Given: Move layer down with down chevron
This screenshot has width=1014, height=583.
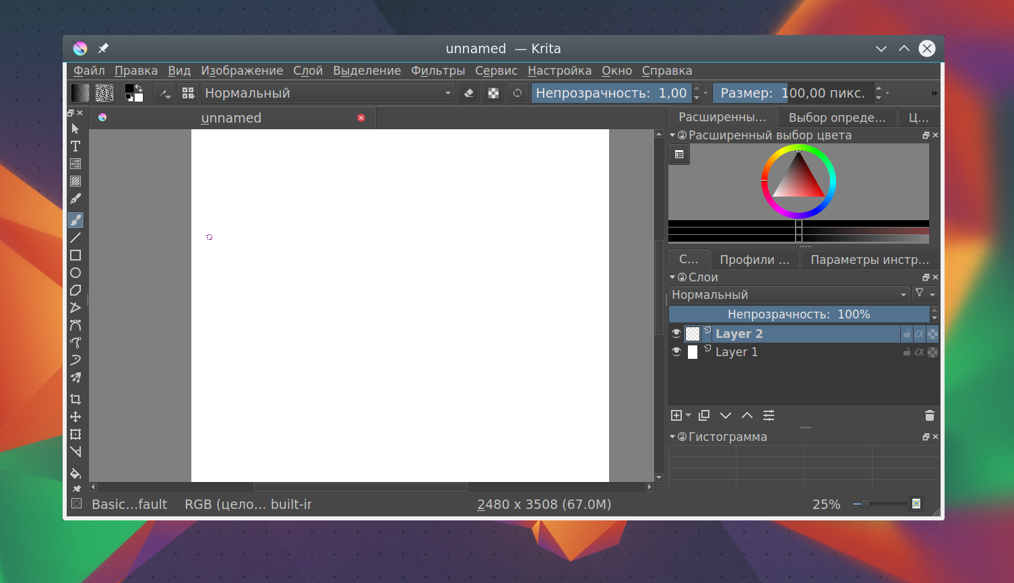Looking at the screenshot, I should pos(726,415).
